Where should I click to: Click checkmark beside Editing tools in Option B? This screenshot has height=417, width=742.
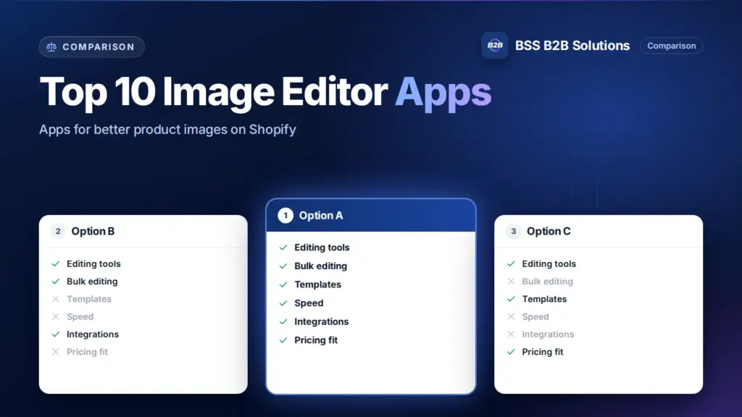click(x=56, y=264)
